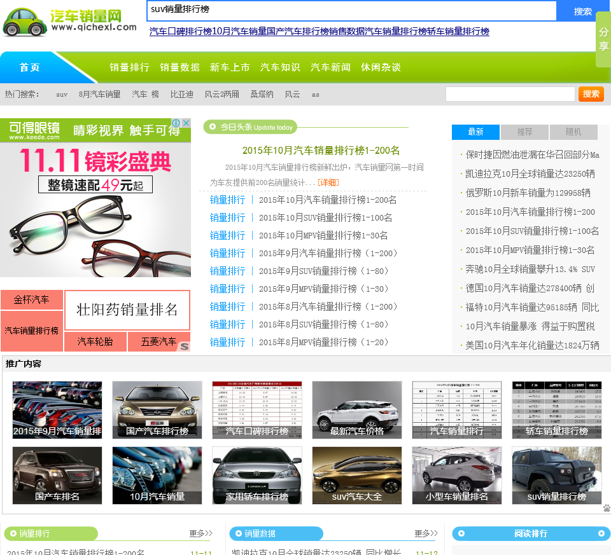Click hot search term 8月汽车销量

coord(99,94)
